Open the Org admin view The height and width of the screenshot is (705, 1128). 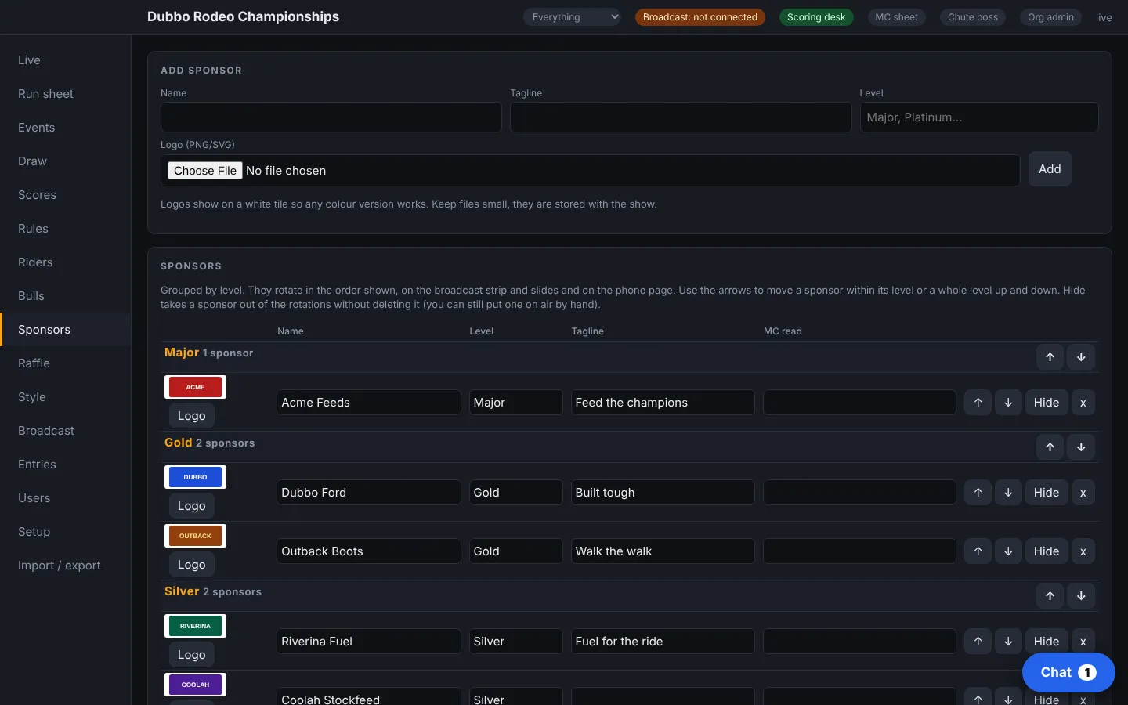[x=1050, y=17]
